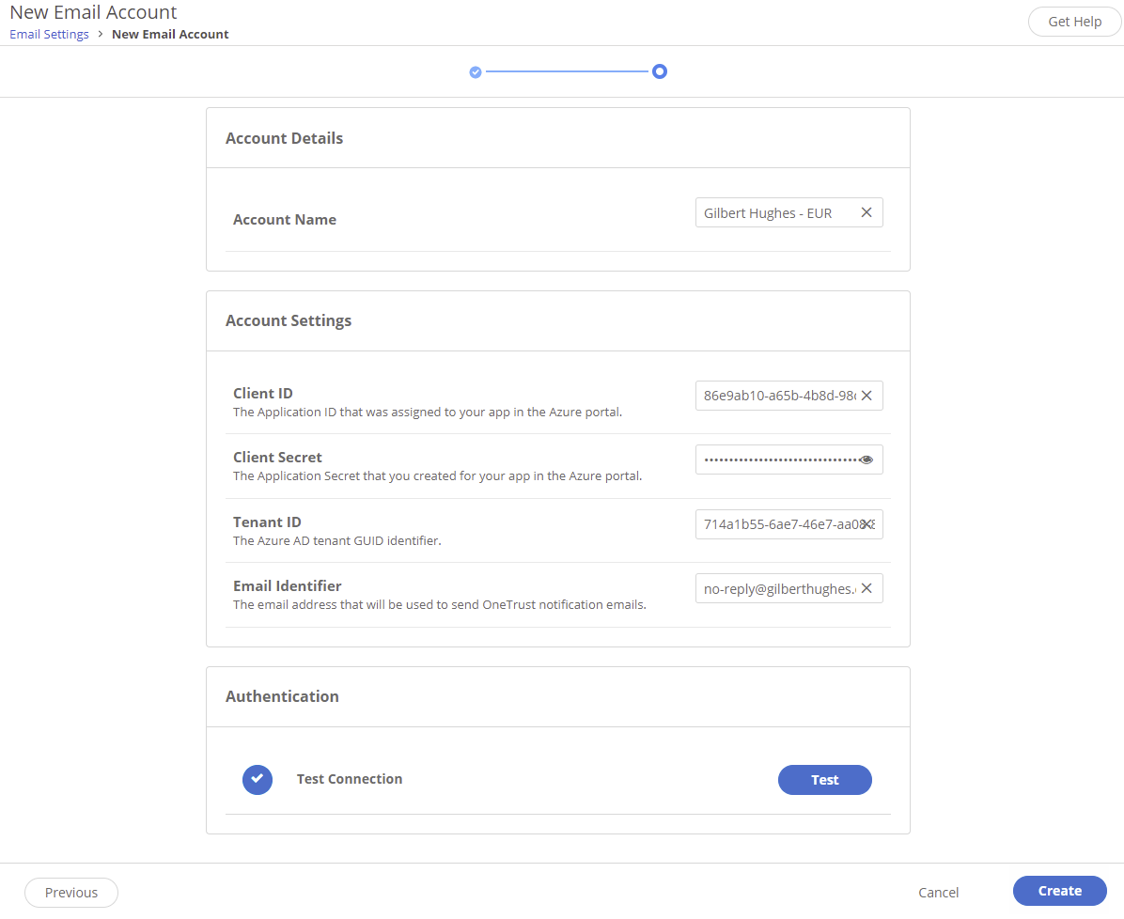
Task: Select the second step circle in the progress stepper
Action: 659,70
